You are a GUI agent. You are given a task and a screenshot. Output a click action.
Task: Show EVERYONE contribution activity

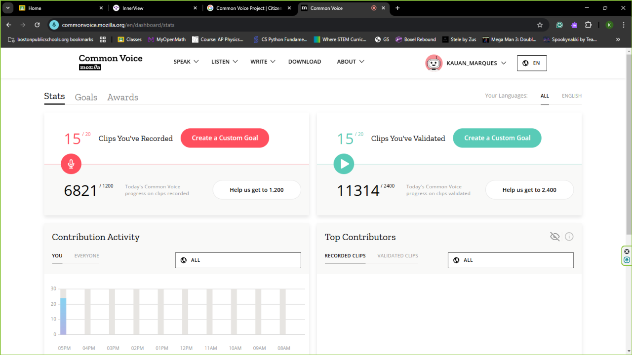(86, 256)
